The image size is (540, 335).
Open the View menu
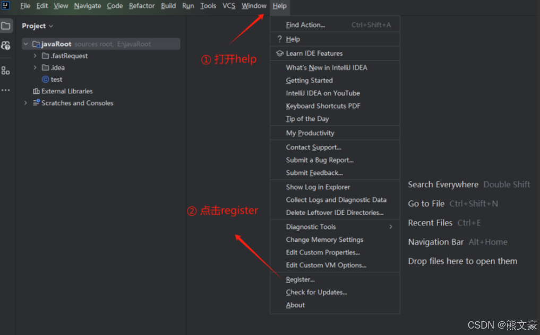click(61, 6)
